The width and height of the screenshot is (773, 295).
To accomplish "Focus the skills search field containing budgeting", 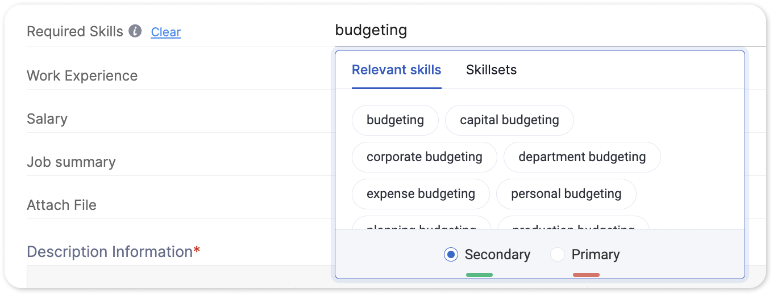I will 550,30.
